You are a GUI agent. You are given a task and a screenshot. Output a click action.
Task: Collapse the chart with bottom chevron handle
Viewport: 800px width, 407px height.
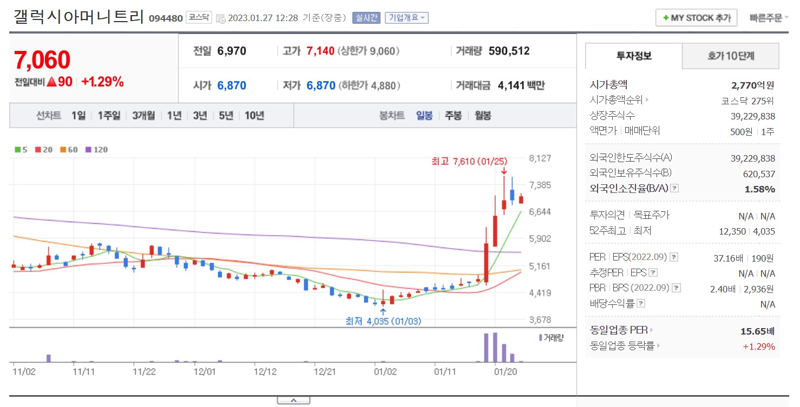(293, 401)
